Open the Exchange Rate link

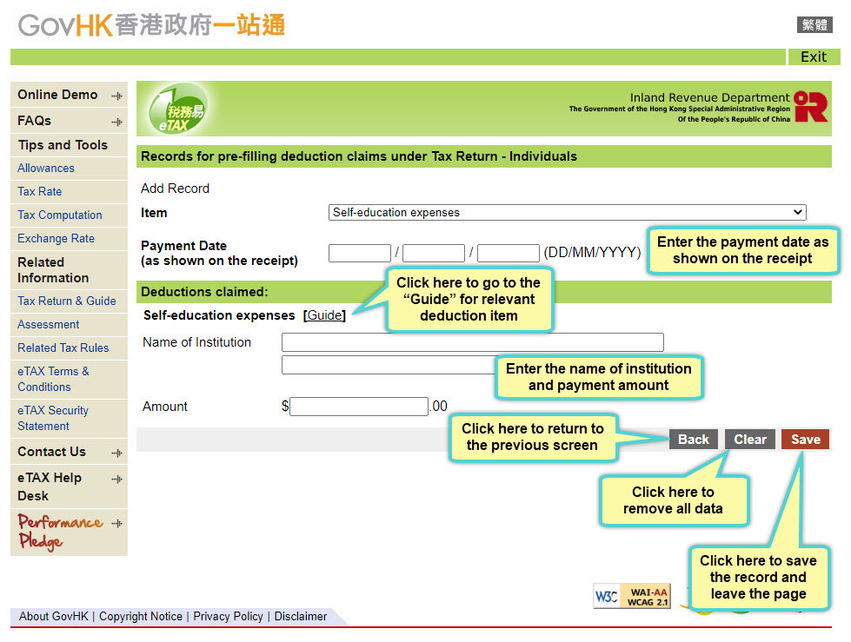pos(56,239)
